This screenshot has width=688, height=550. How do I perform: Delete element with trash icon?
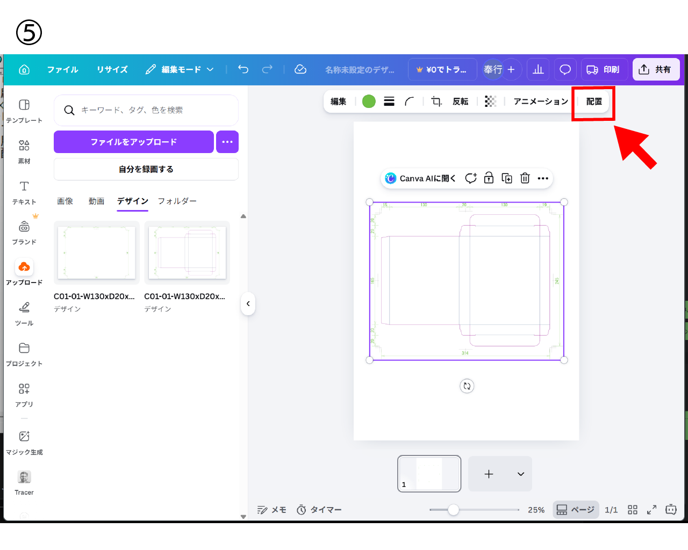[525, 178]
